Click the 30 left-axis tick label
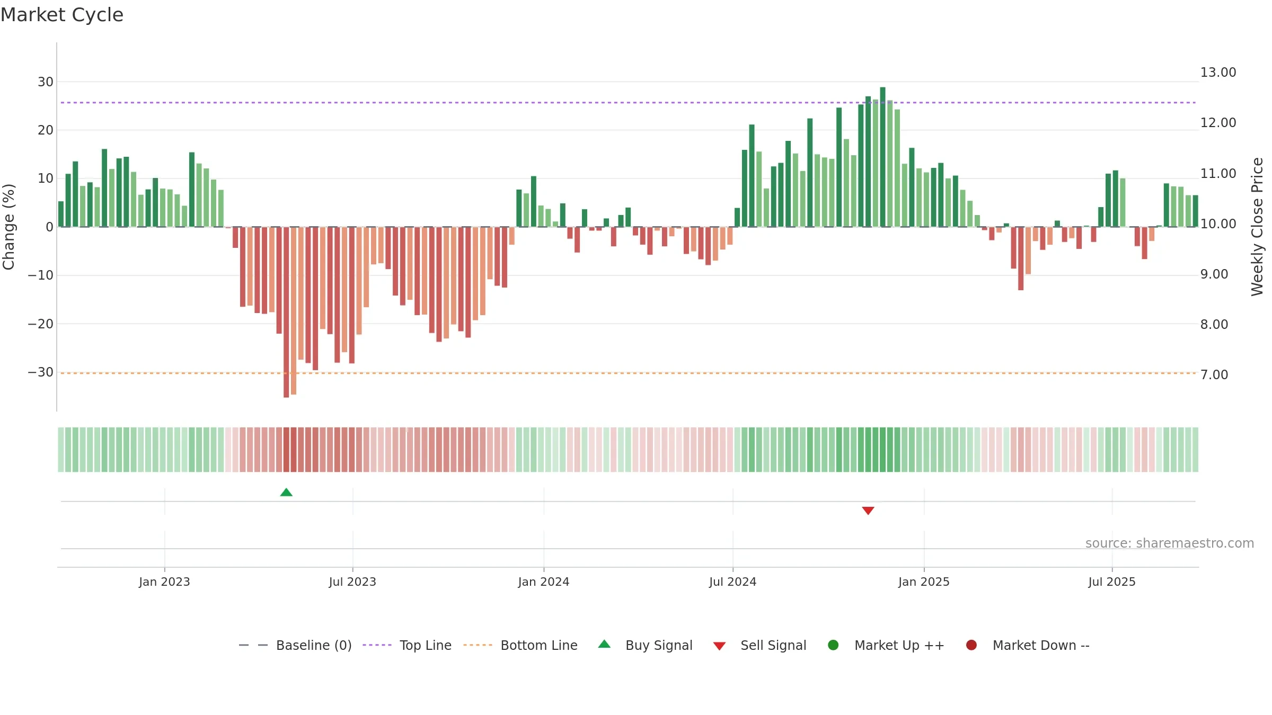Screen dimensions: 1272x715 pyautogui.click(x=46, y=82)
